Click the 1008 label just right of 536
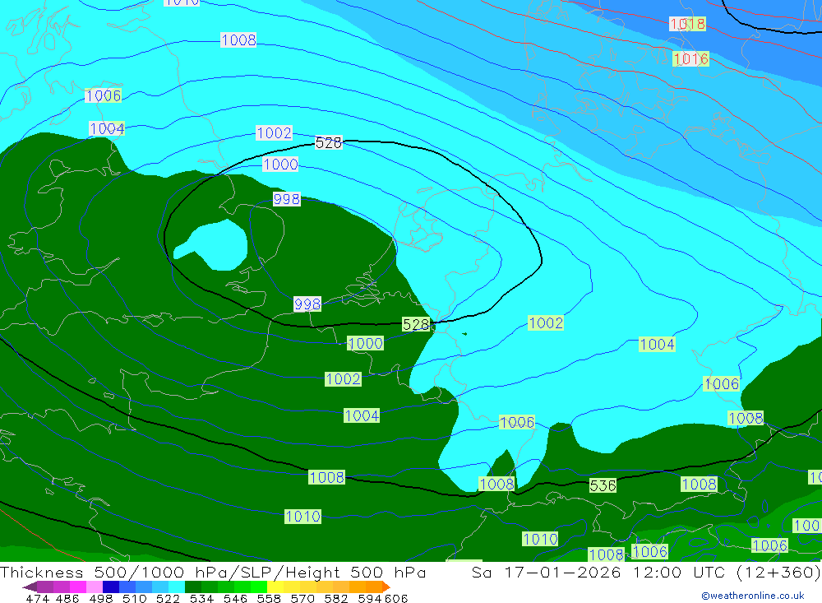The image size is (822, 603). tap(699, 484)
